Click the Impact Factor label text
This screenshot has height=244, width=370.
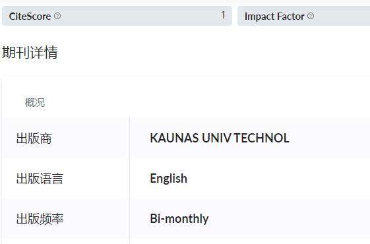pyautogui.click(x=274, y=16)
